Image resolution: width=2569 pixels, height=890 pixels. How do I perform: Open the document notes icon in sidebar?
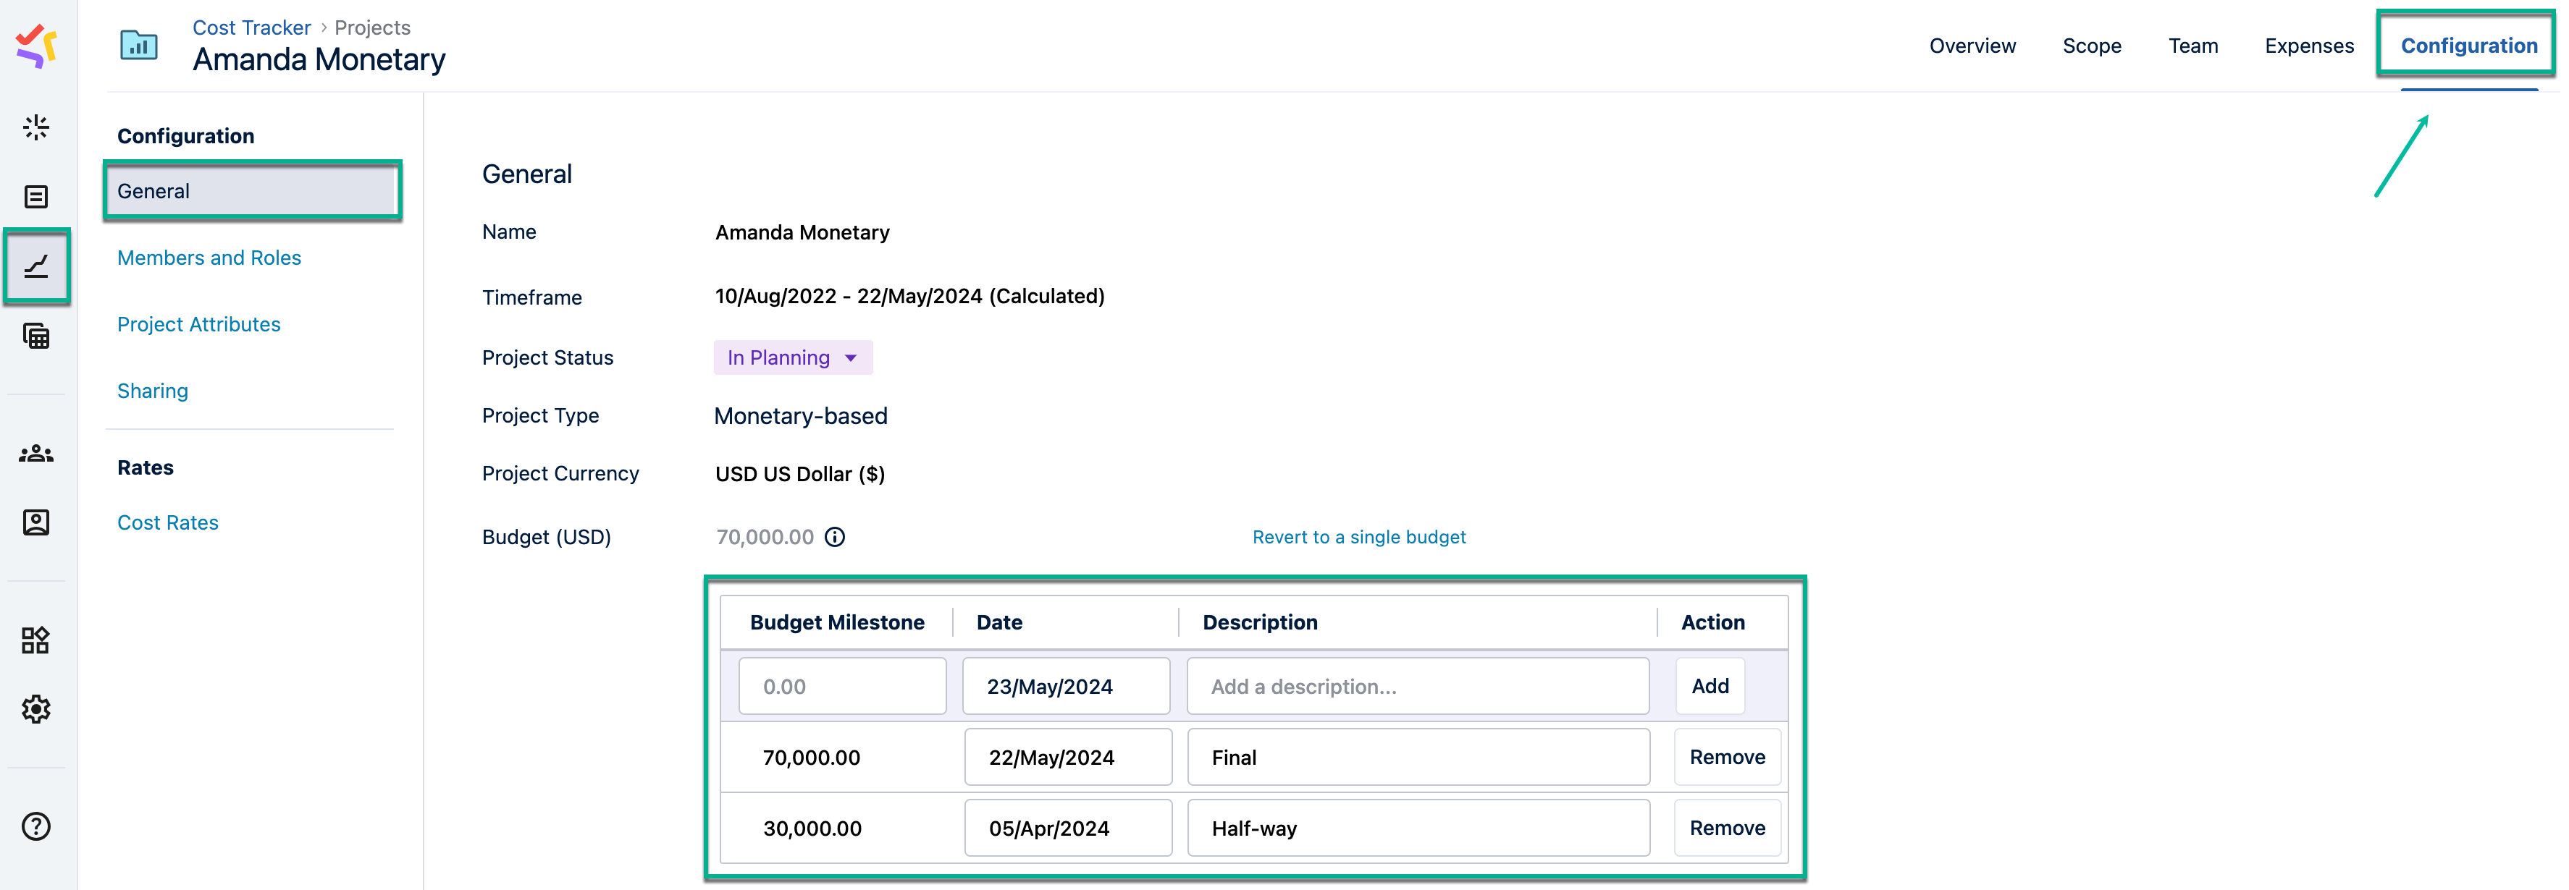36,196
